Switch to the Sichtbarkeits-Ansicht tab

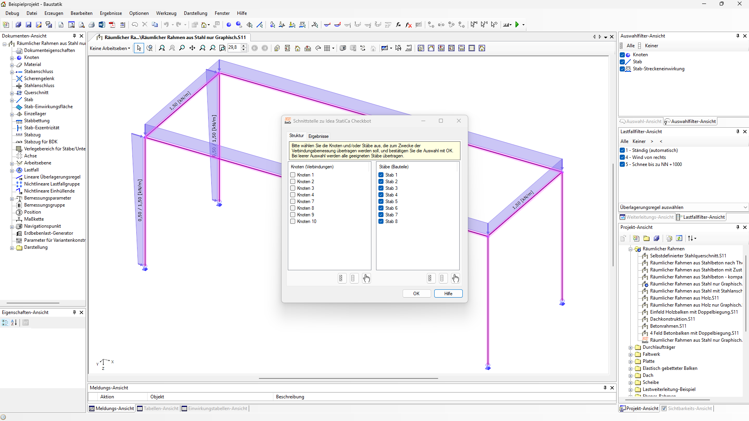[687, 409]
